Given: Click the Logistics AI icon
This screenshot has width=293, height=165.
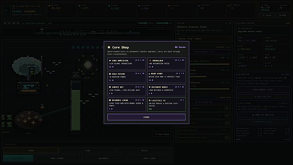Looking at the screenshot, I should 149,101.
